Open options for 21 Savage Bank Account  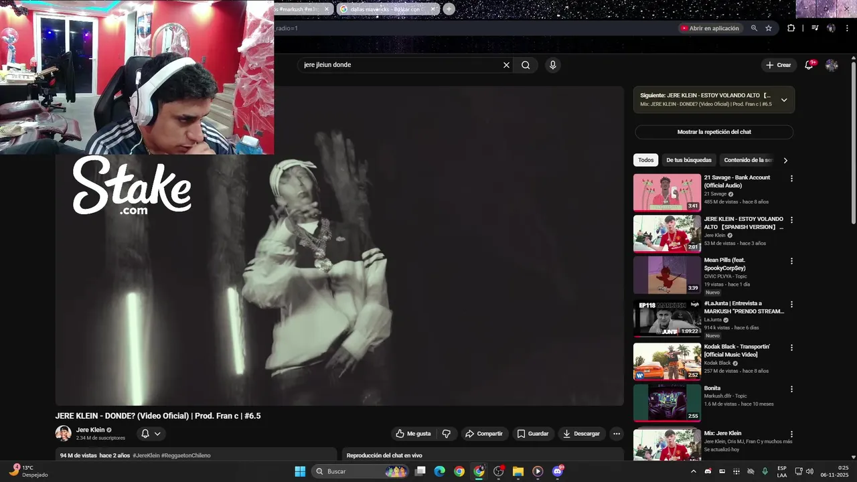[791, 179]
